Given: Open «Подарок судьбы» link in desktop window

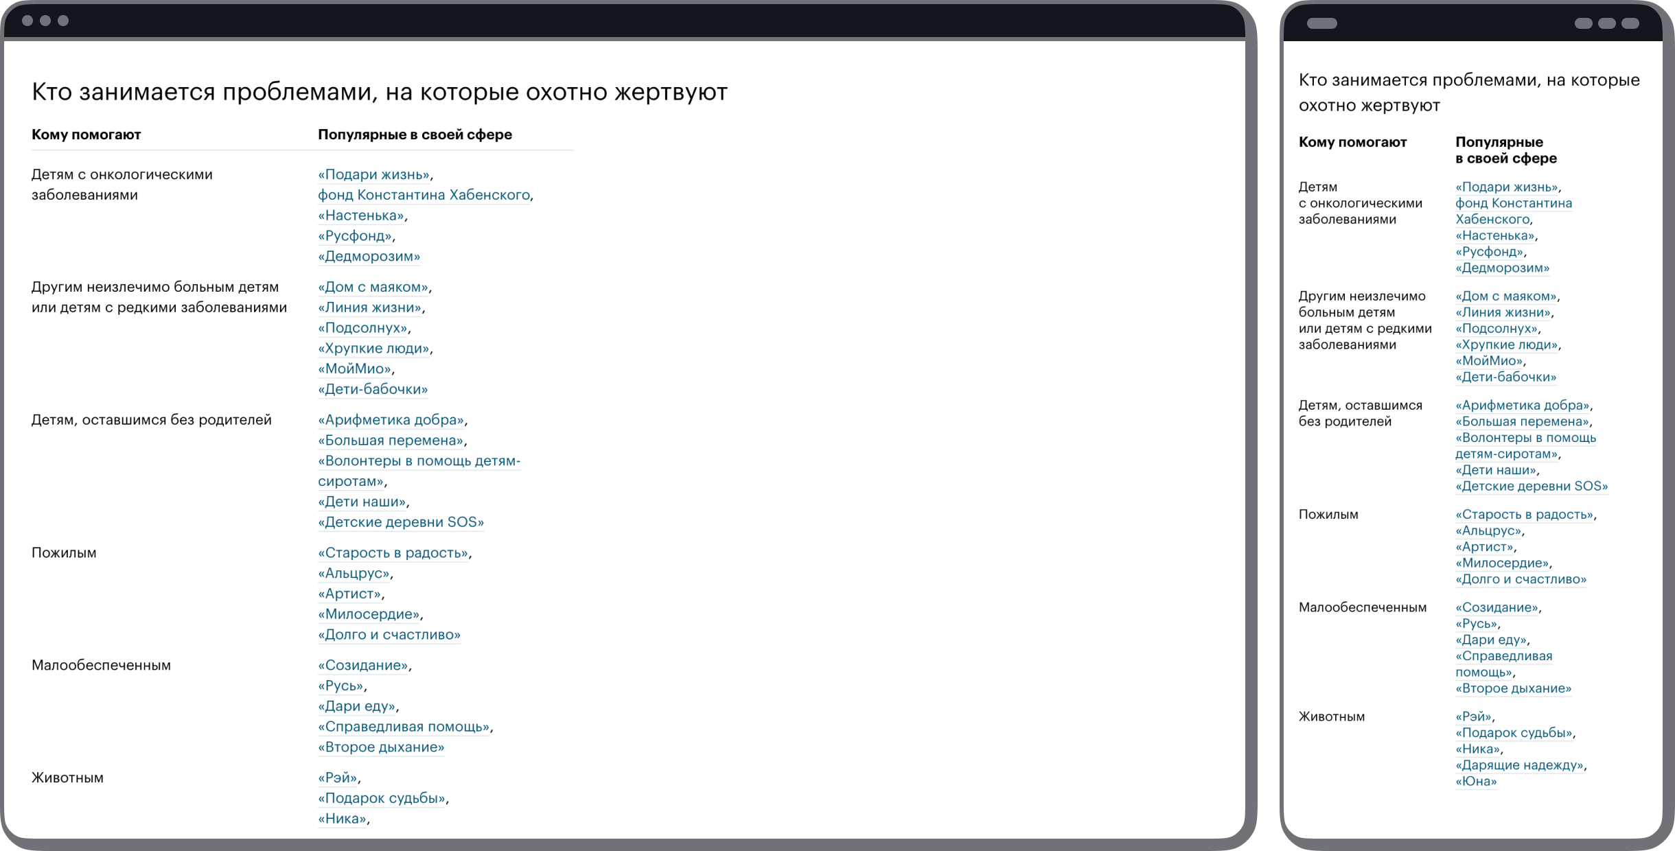Looking at the screenshot, I should [382, 799].
